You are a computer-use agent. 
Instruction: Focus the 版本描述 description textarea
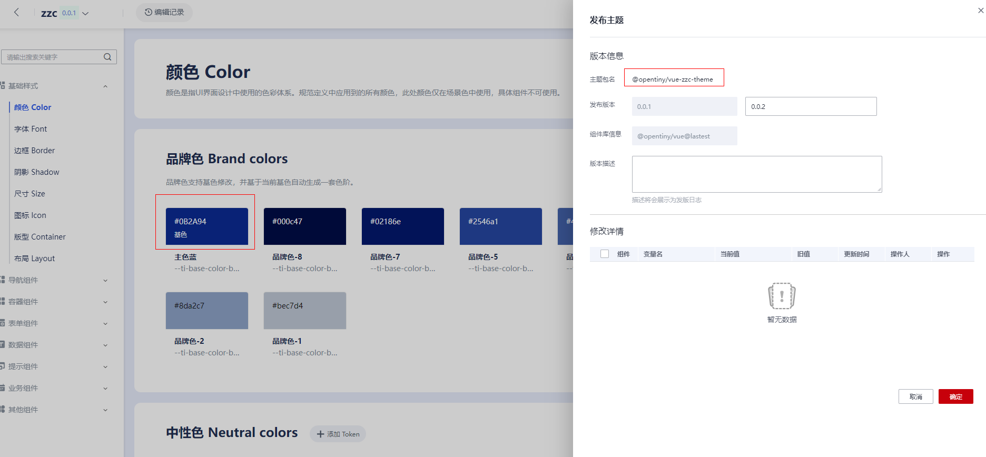(757, 174)
